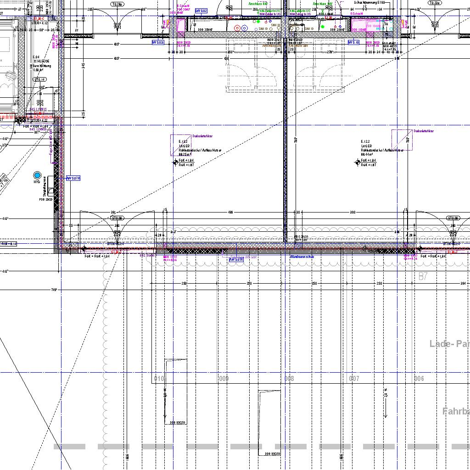
Task: Click the ST0.14 door tag
Action: pyautogui.click(x=39, y=79)
